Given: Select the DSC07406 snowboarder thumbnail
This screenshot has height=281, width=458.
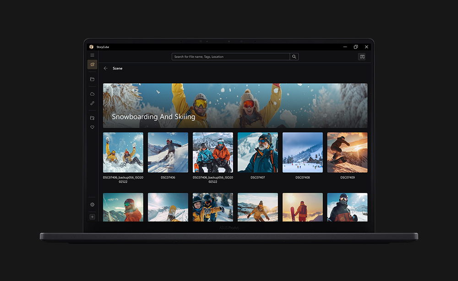Looking at the screenshot, I should coord(168,152).
